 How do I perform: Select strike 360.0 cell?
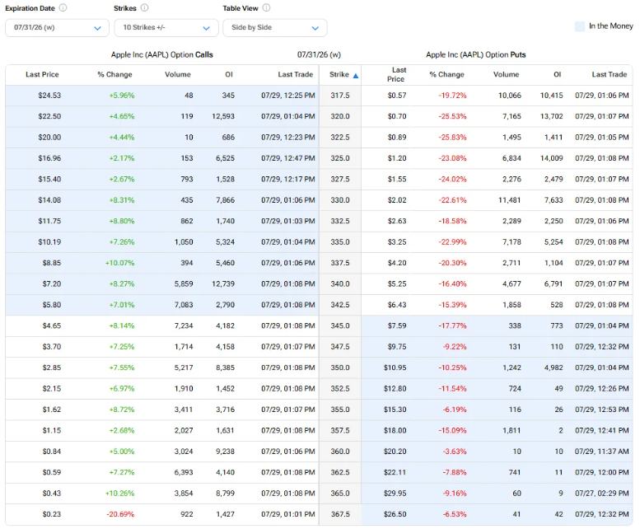pos(340,452)
